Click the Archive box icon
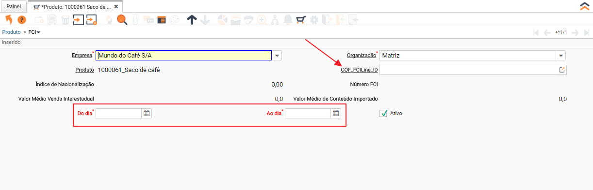This screenshot has width=593, height=190. [x=236, y=20]
